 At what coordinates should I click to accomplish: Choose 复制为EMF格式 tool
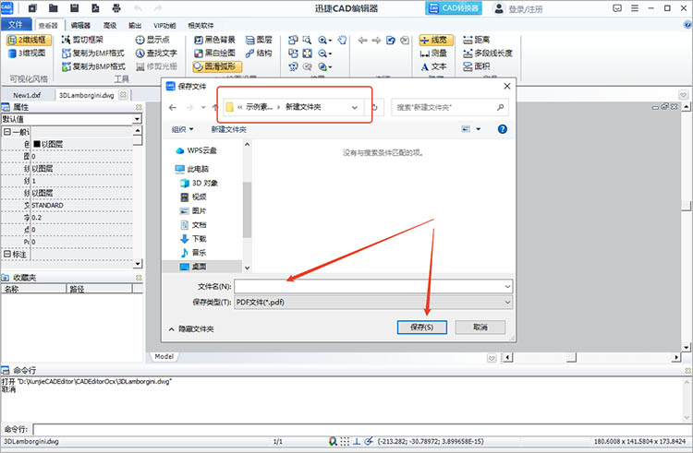[x=93, y=54]
